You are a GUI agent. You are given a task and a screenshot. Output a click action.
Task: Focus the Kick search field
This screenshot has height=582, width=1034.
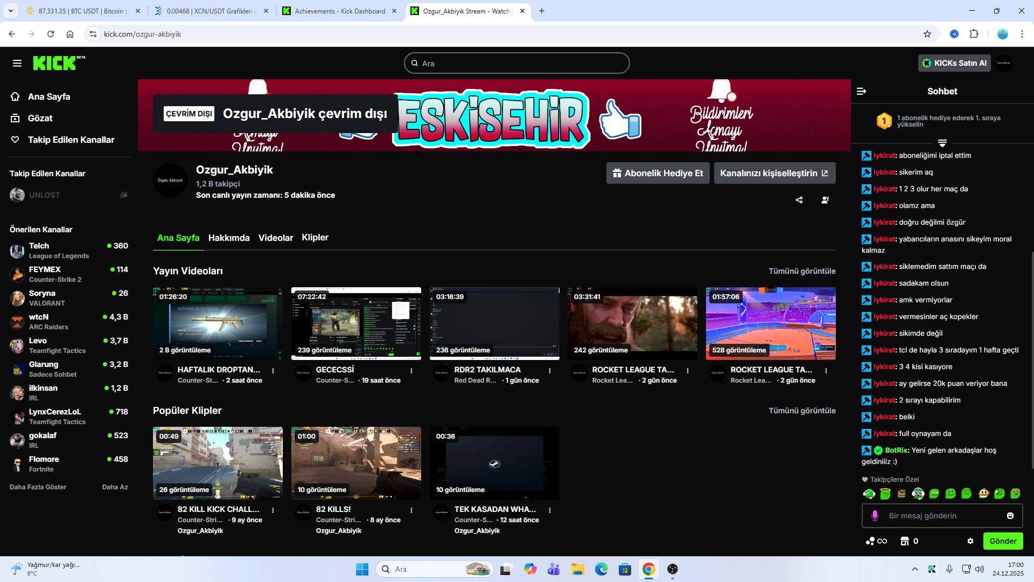click(x=517, y=63)
